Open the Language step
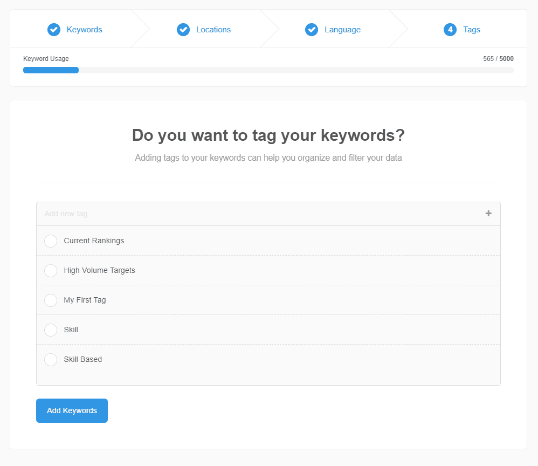This screenshot has height=466, width=538. pos(341,30)
